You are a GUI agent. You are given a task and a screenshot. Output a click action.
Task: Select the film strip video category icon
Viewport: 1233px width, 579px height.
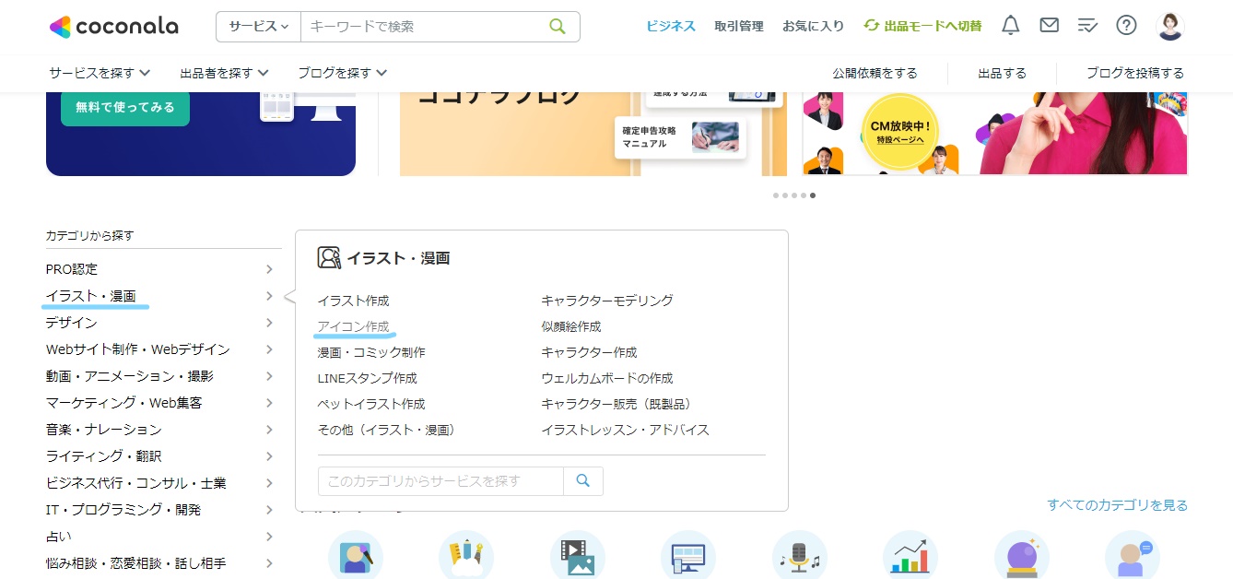point(578,555)
